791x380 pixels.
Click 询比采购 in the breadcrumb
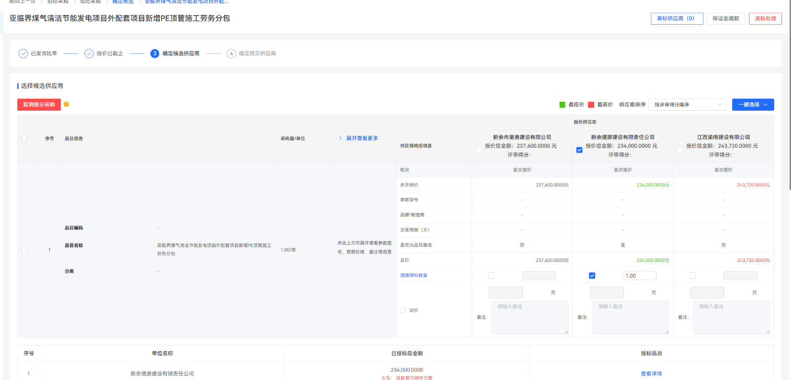(90, 2)
